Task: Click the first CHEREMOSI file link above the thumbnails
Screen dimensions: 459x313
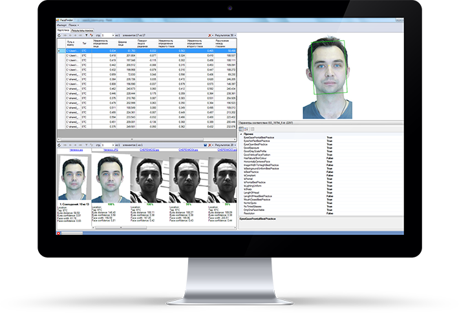Action: (x=149, y=150)
